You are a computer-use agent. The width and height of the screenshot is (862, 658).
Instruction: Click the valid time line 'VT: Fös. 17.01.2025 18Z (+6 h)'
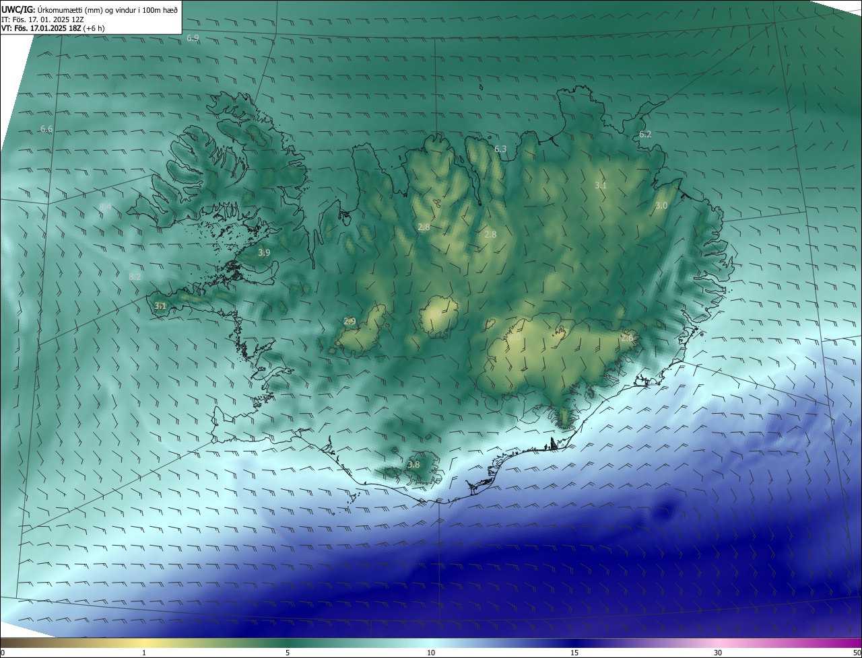pos(53,28)
